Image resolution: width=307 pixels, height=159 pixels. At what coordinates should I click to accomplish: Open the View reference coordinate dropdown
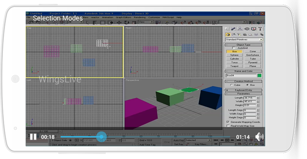[146, 22]
